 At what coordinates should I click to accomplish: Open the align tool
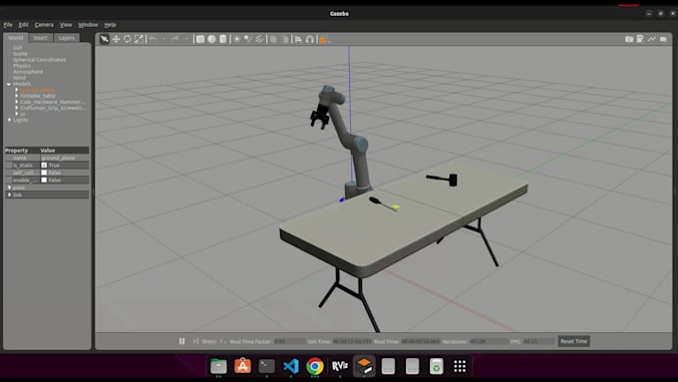coord(298,39)
